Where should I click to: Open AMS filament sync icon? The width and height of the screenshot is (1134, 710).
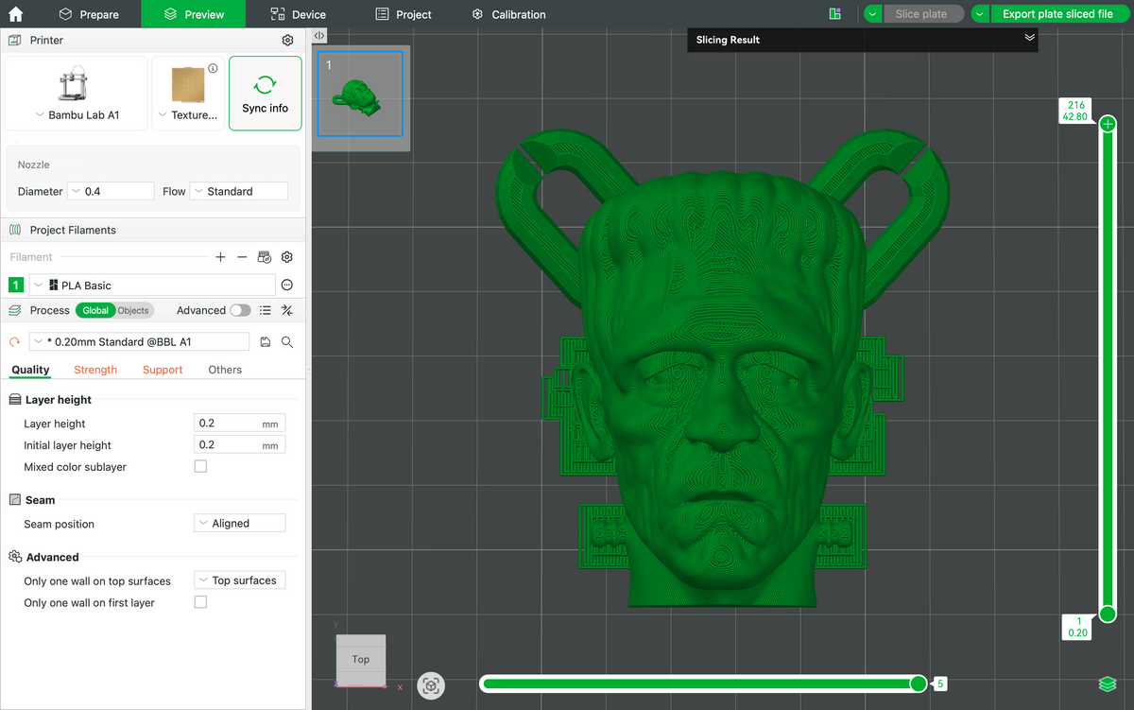pos(265,257)
